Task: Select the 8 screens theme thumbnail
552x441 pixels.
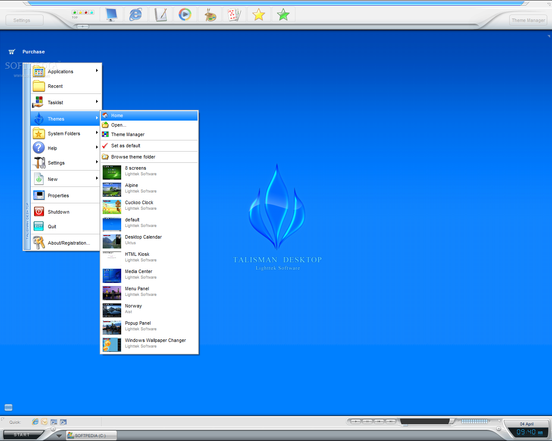Action: (112, 172)
